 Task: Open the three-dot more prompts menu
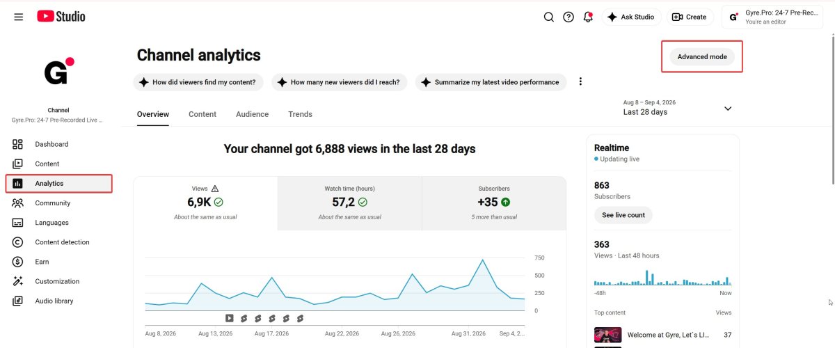(580, 81)
